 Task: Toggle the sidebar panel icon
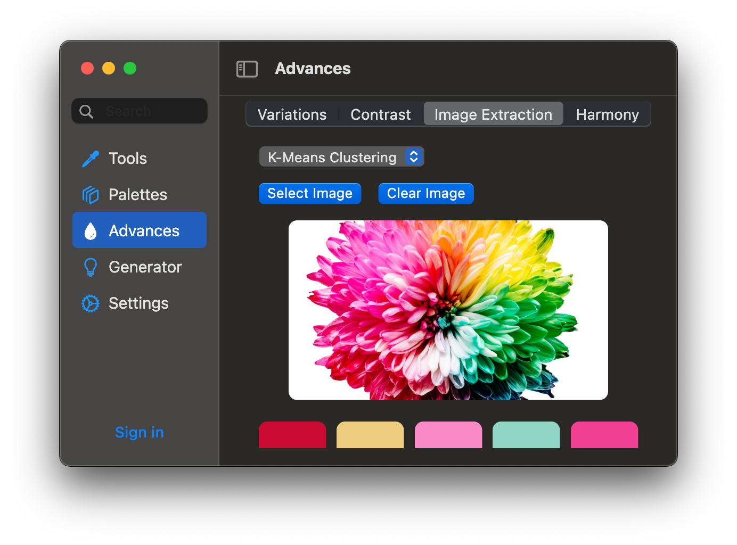pos(247,69)
